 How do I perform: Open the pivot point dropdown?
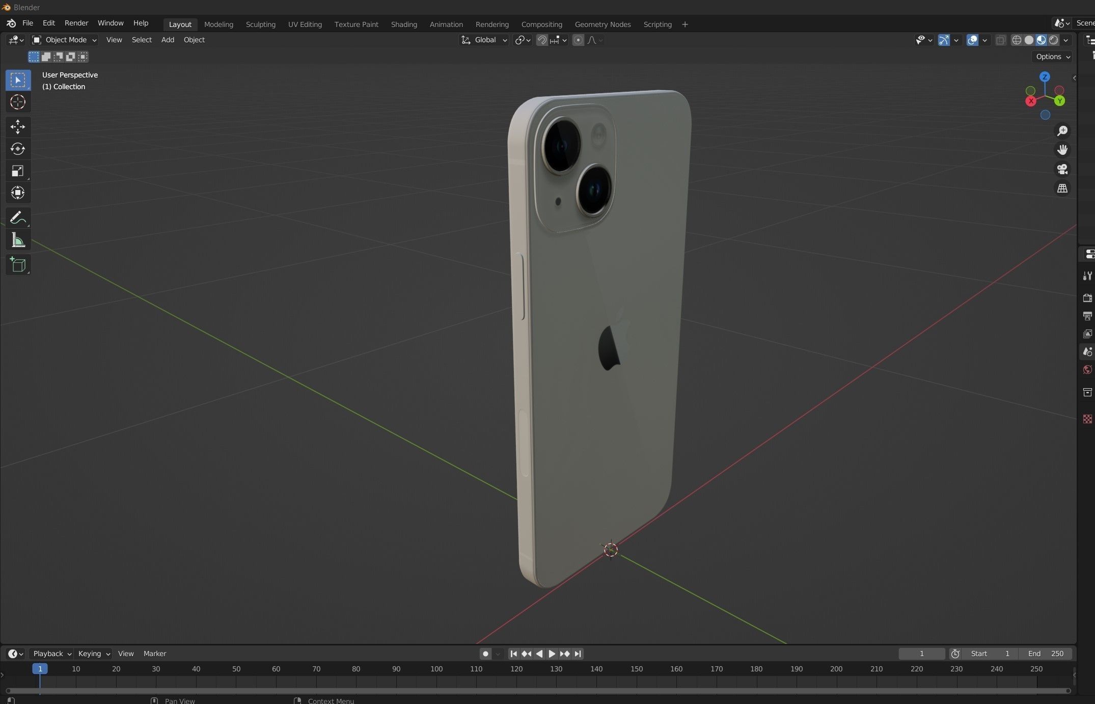coord(523,40)
